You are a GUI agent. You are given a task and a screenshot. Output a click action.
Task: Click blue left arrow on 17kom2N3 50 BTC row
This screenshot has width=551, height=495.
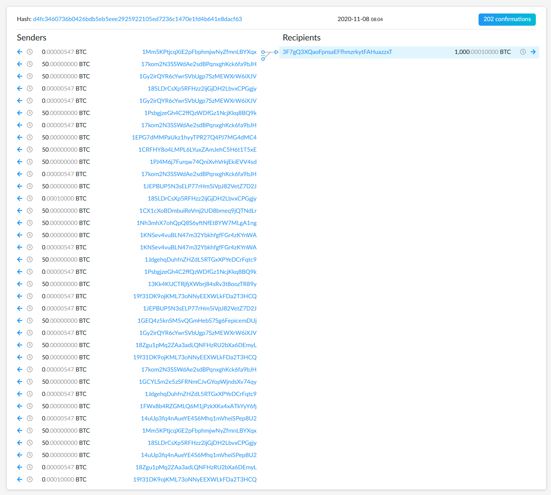pos(19,64)
